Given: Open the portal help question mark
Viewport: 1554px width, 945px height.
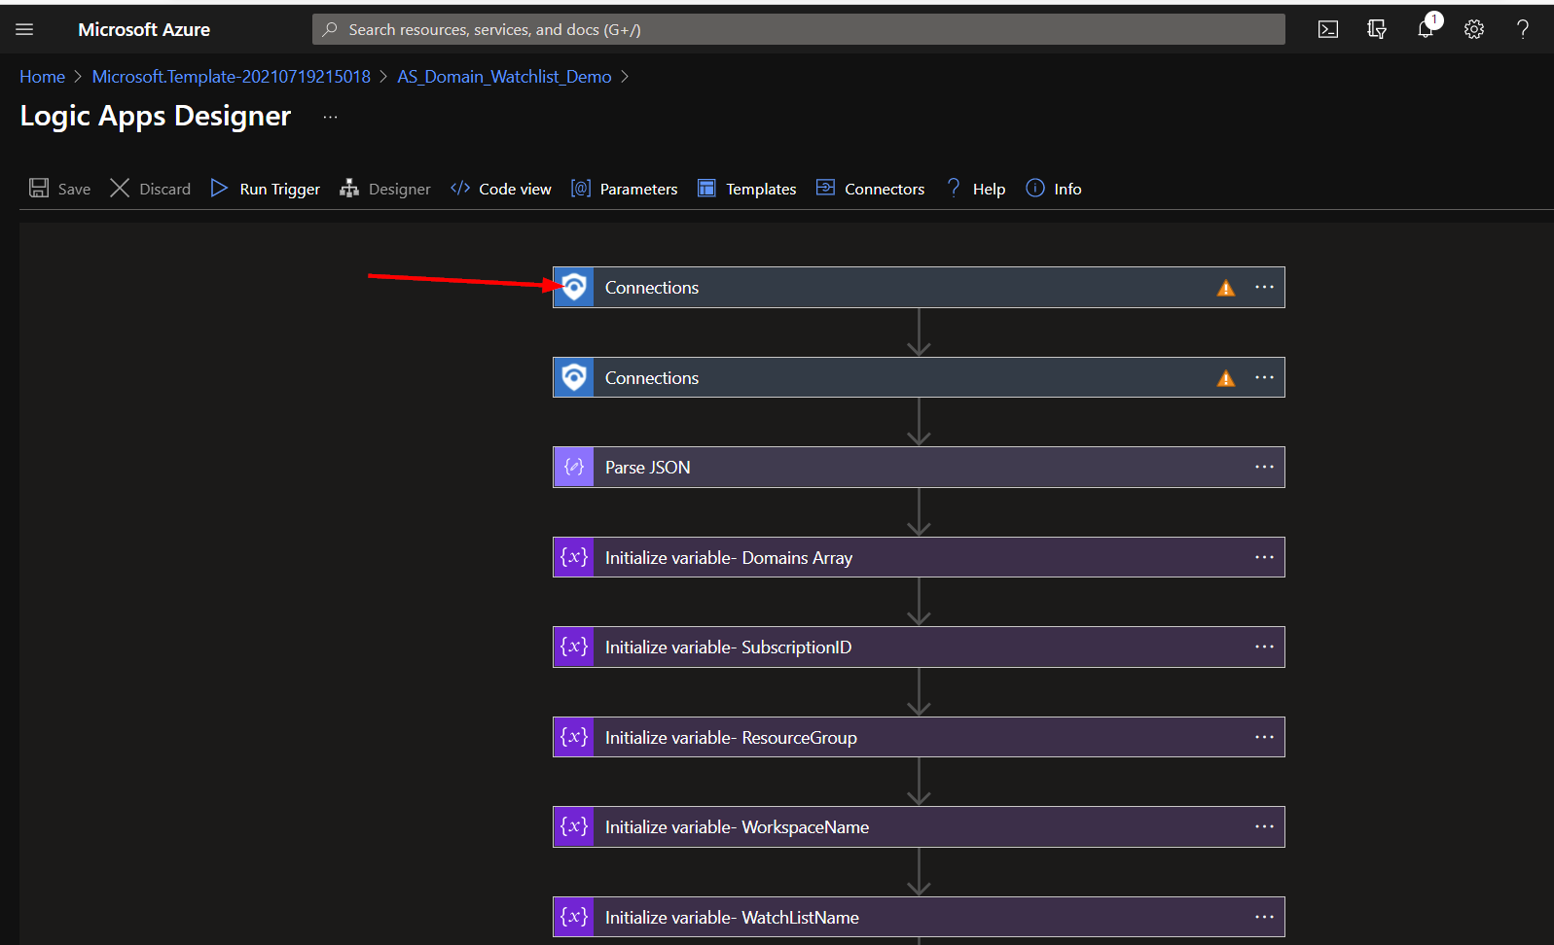Looking at the screenshot, I should pyautogui.click(x=1523, y=29).
